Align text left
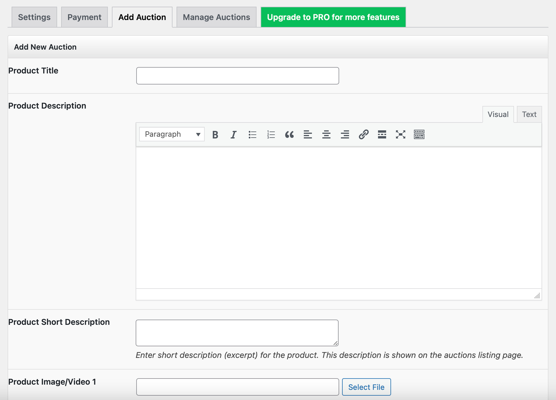The width and height of the screenshot is (556, 400). point(308,134)
